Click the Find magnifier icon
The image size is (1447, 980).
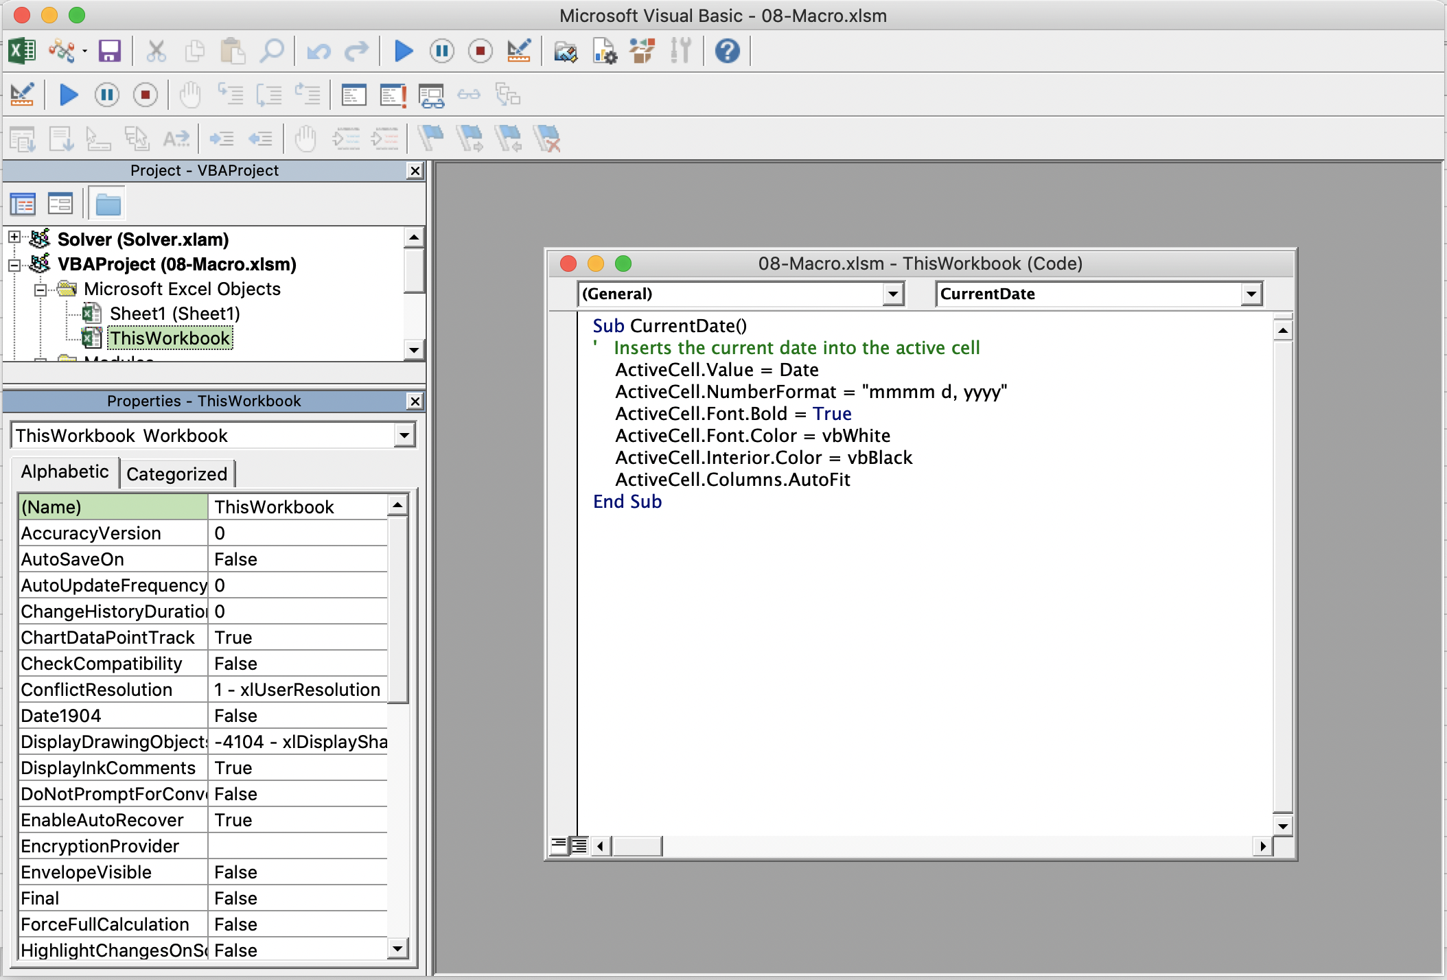[x=272, y=51]
